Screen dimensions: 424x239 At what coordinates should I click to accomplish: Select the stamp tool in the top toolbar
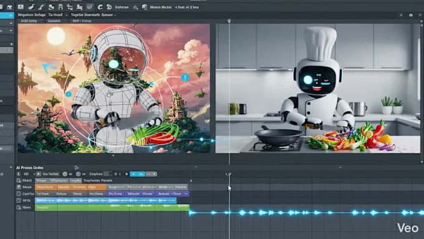51,7
